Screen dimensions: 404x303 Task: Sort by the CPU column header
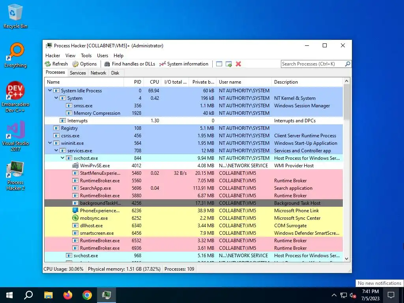coord(152,82)
